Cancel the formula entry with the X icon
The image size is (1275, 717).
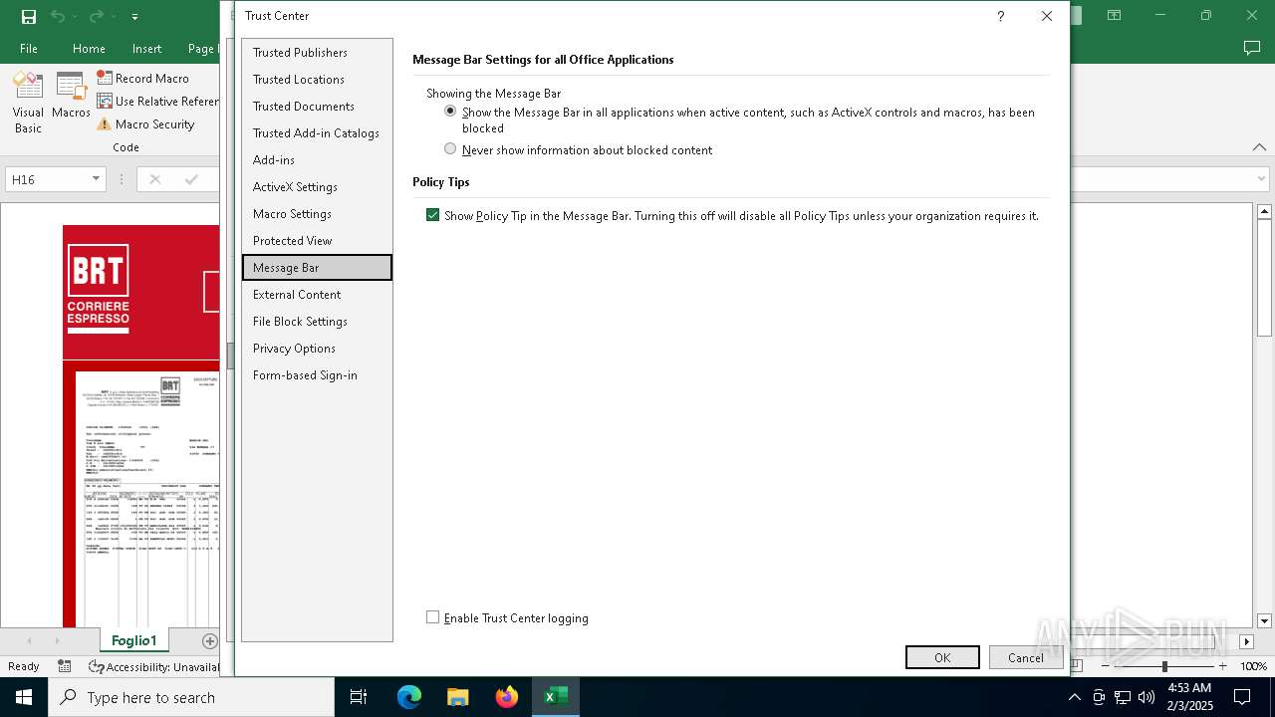(154, 179)
